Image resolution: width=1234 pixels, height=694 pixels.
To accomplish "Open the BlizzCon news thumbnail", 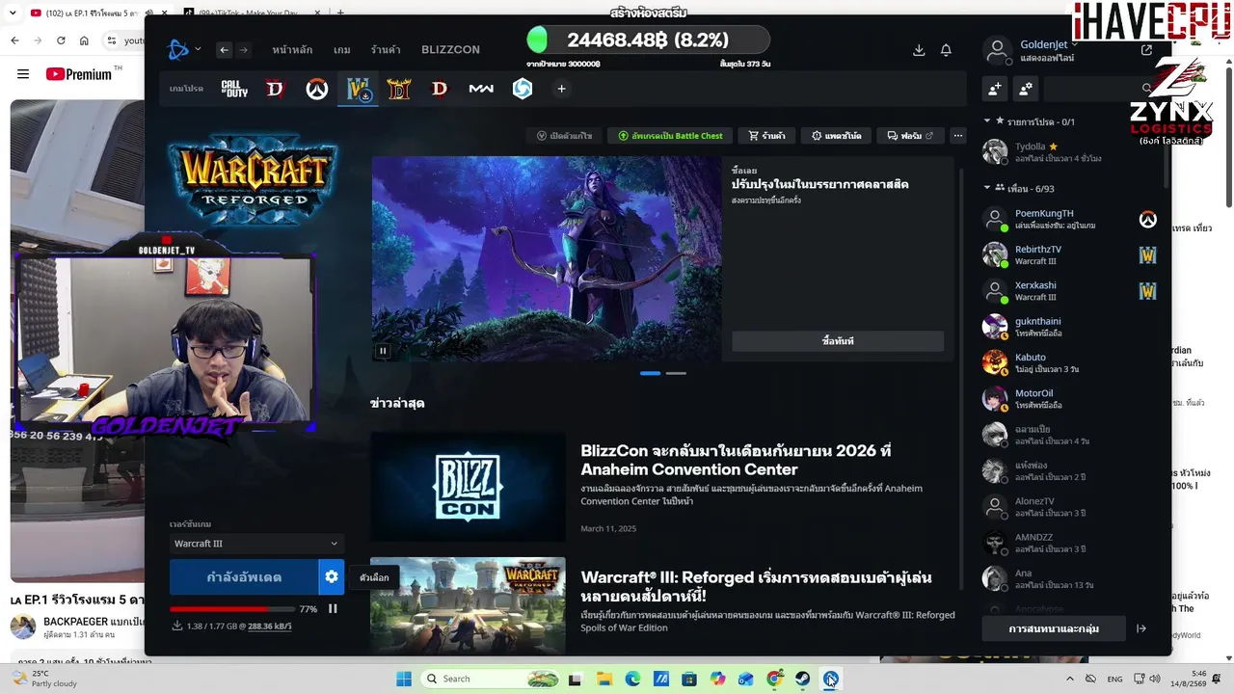I will 468,487.
